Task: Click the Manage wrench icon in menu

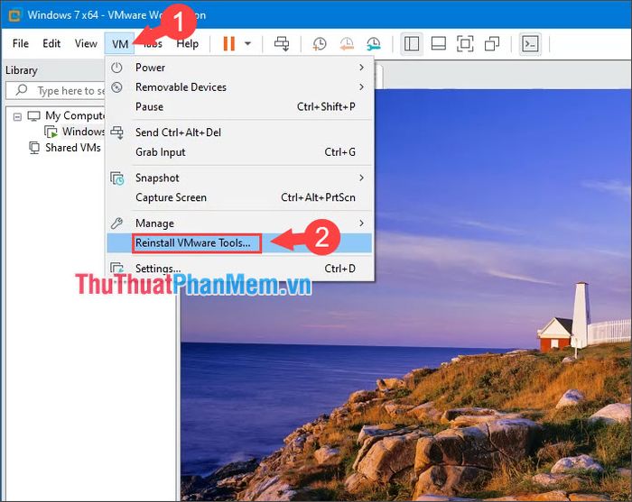Action: [x=116, y=223]
